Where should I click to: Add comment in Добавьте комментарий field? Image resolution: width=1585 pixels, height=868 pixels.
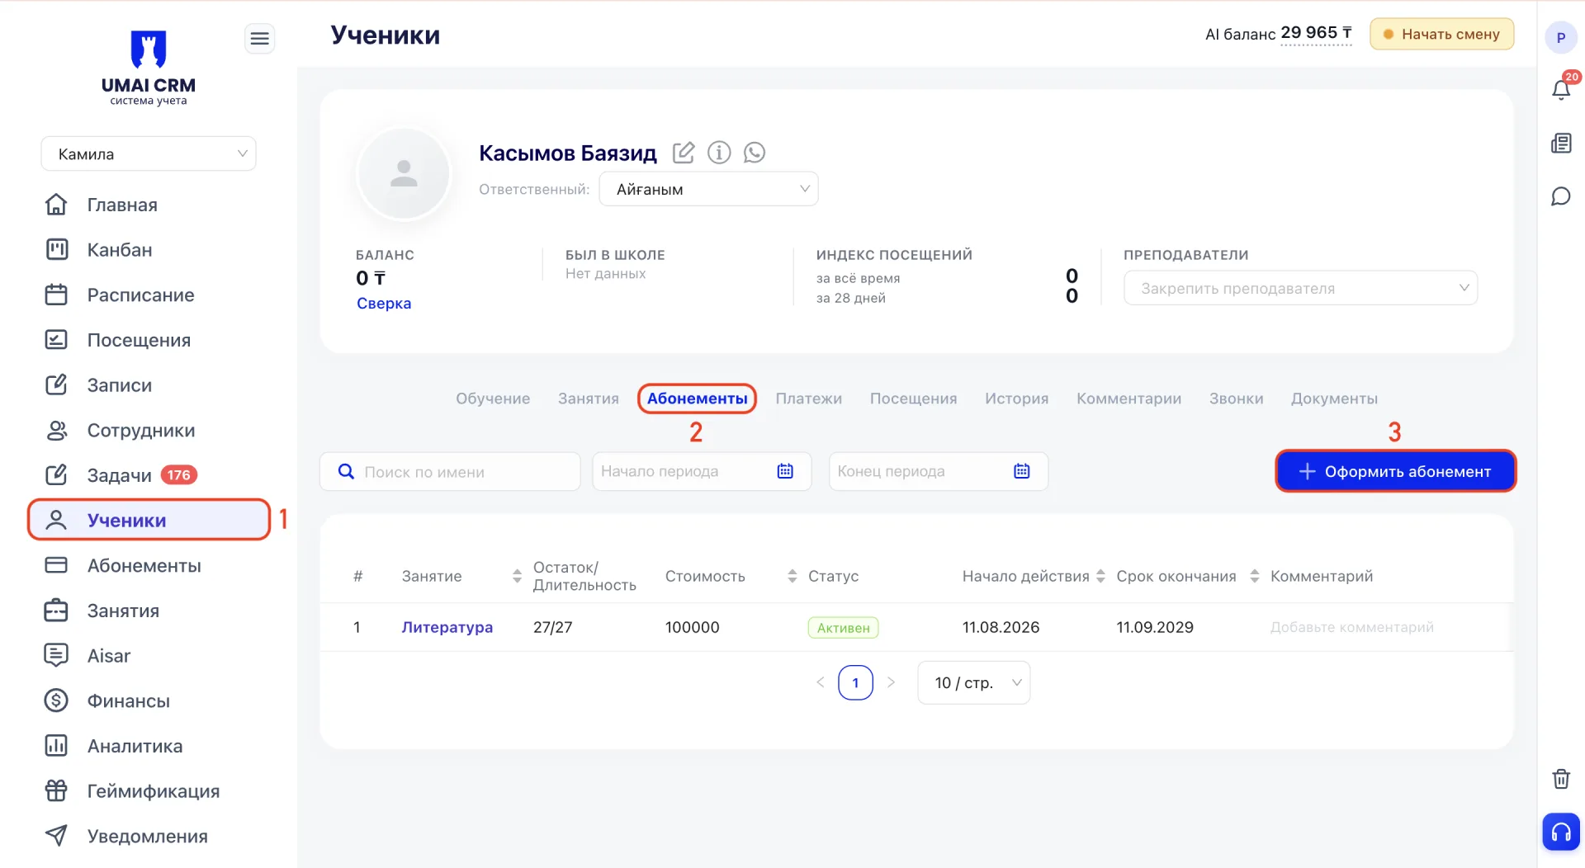tap(1352, 627)
